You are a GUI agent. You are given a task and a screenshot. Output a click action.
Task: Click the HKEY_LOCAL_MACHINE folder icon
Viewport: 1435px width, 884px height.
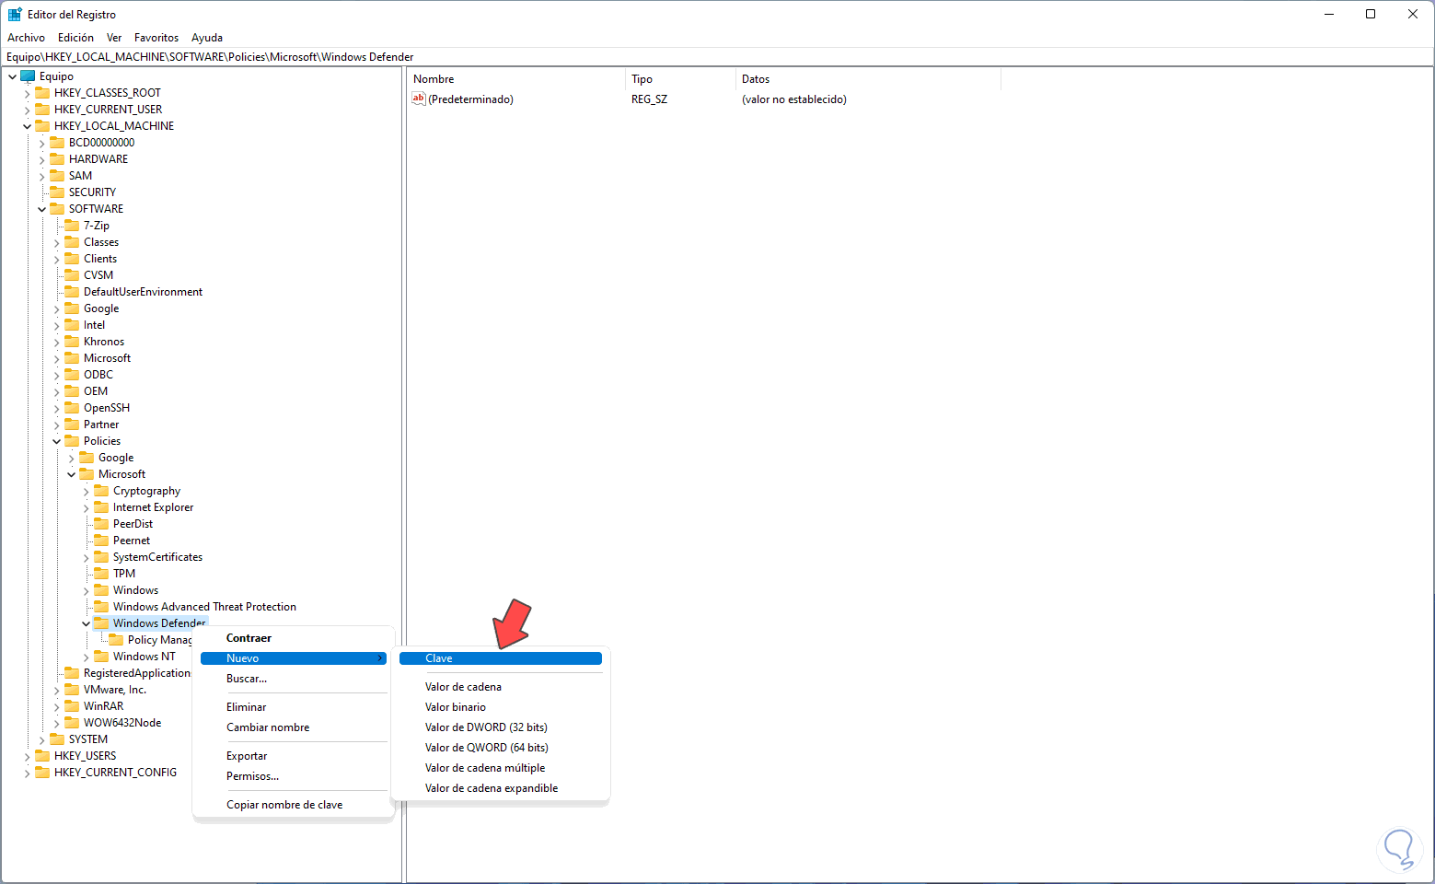(42, 126)
